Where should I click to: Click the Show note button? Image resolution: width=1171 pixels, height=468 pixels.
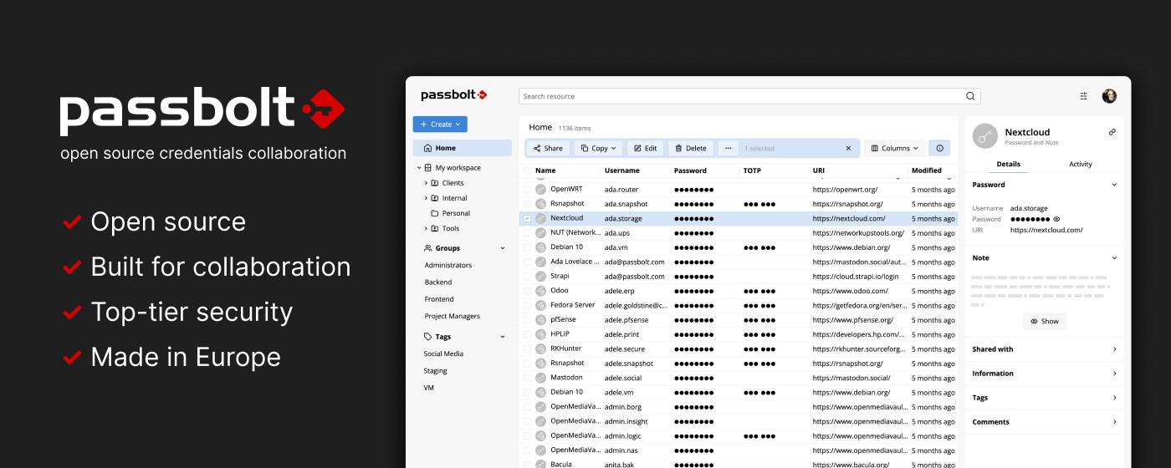click(x=1045, y=321)
